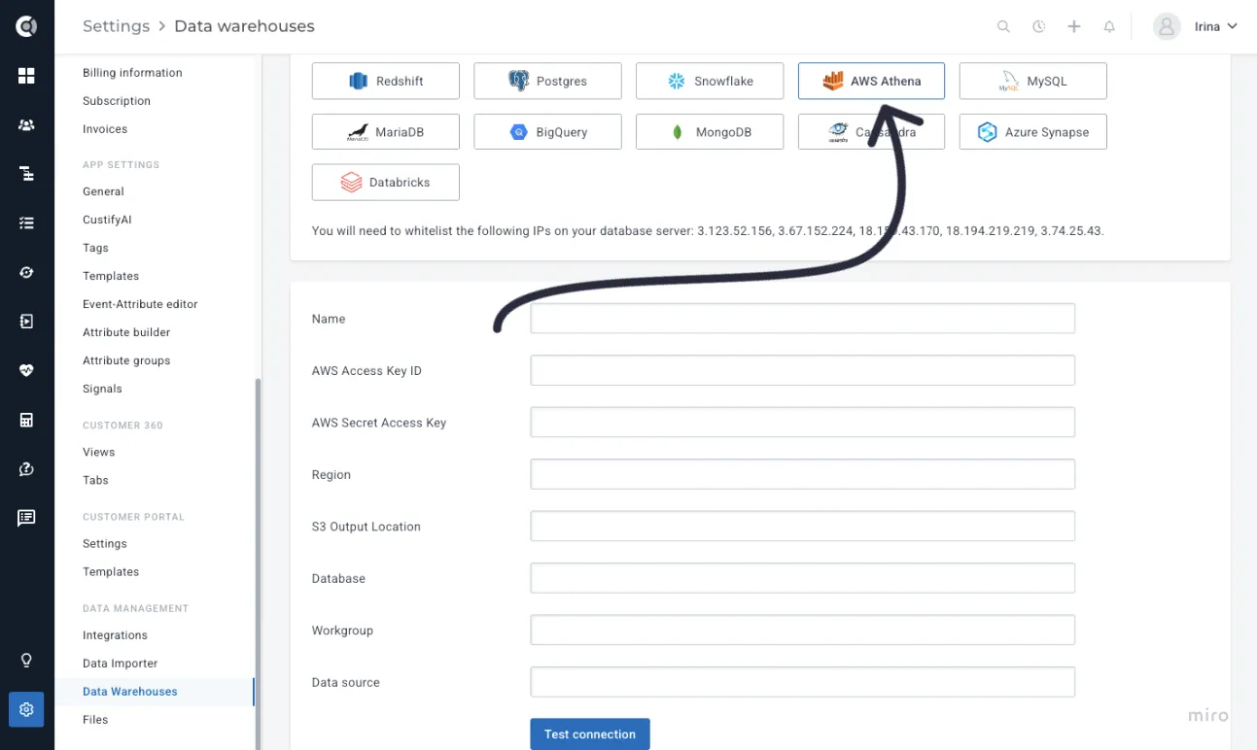The width and height of the screenshot is (1257, 750).
Task: Open Billing information settings
Action: coord(132,73)
